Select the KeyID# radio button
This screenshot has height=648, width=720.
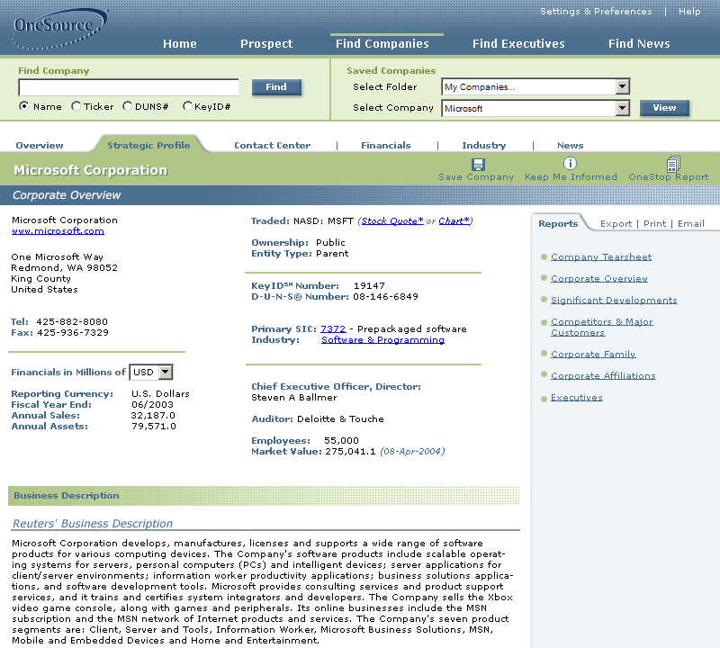point(187,106)
